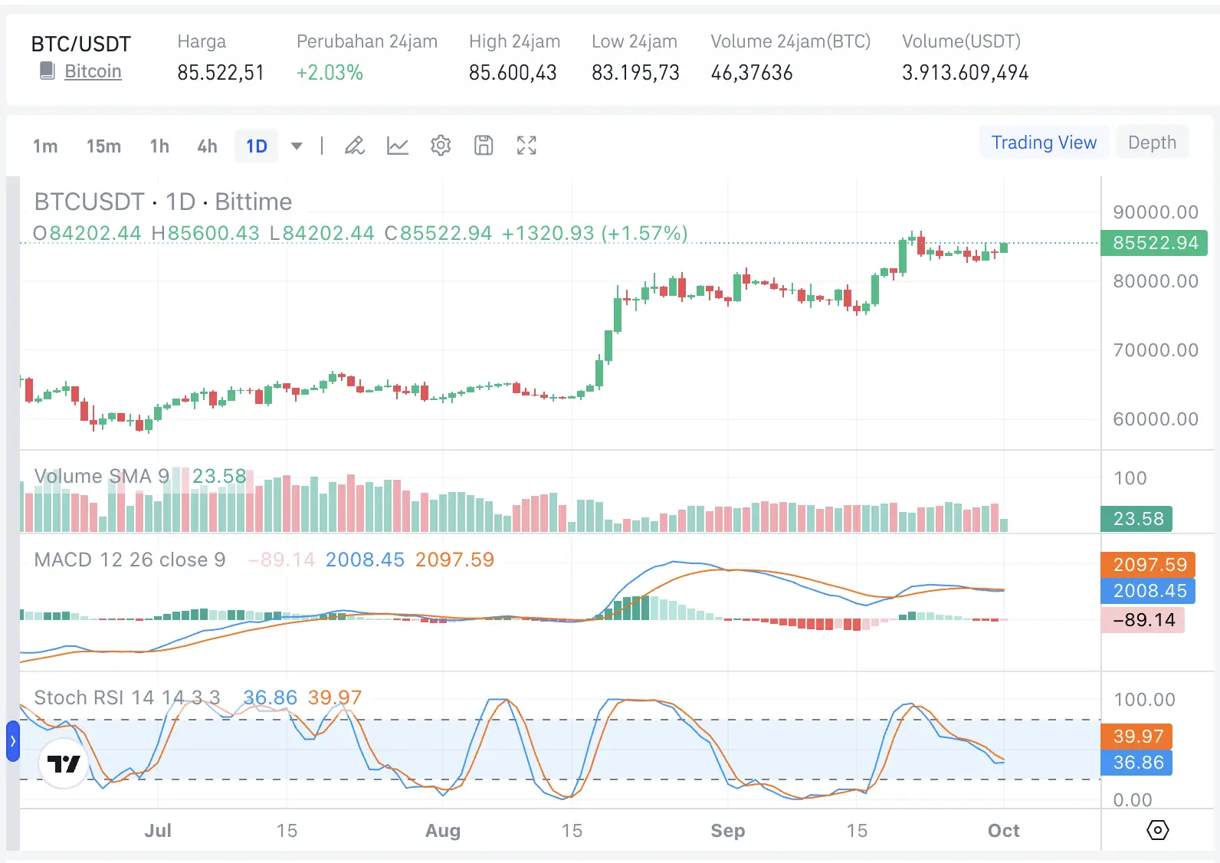This screenshot has height=863, width=1220.
Task: Click the orange MACD tag 2097.59
Action: pyautogui.click(x=1149, y=565)
